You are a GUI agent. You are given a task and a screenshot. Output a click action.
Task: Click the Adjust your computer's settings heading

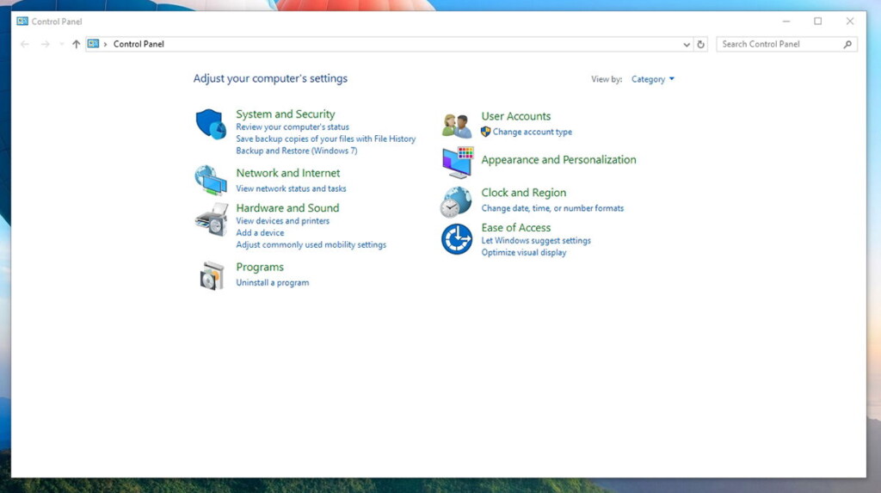click(x=270, y=78)
